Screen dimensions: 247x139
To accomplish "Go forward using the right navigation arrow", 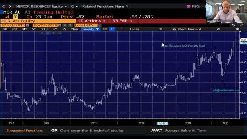I will tap(10, 7).
